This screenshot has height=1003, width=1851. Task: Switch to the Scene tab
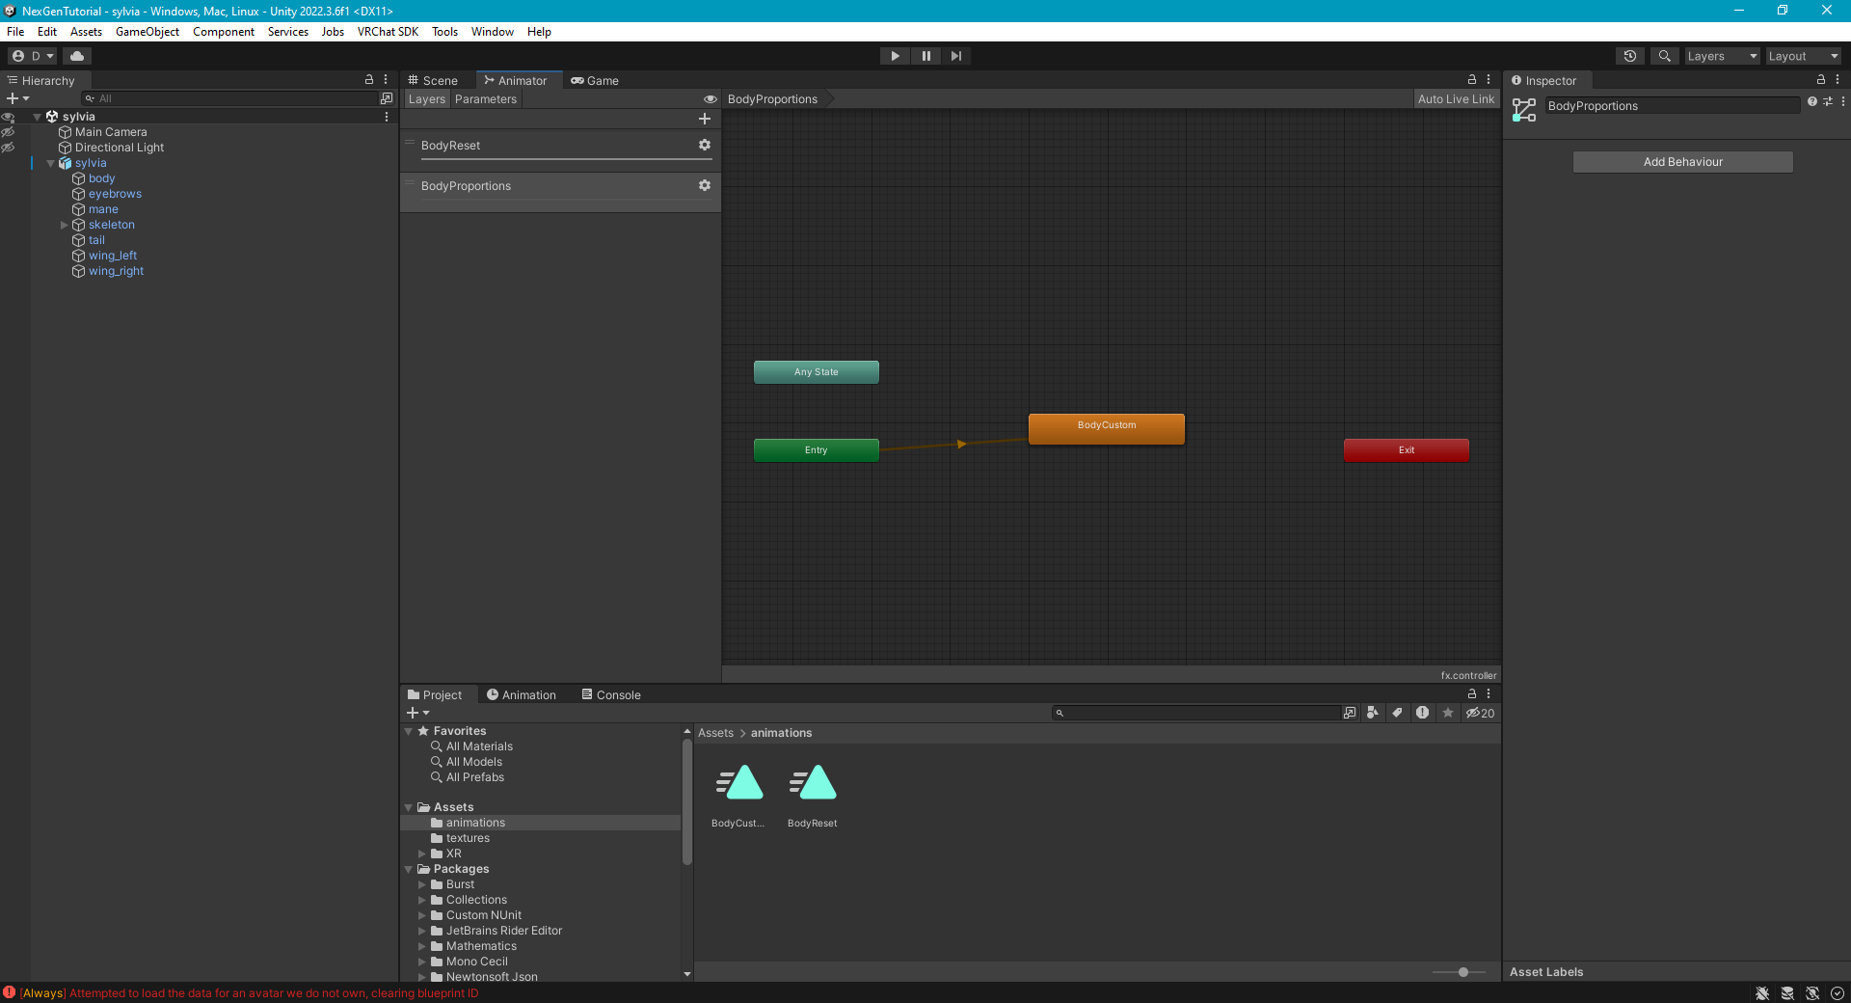coord(432,80)
